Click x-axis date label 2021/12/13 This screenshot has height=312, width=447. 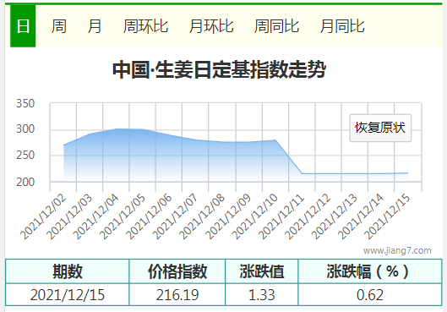pos(334,216)
